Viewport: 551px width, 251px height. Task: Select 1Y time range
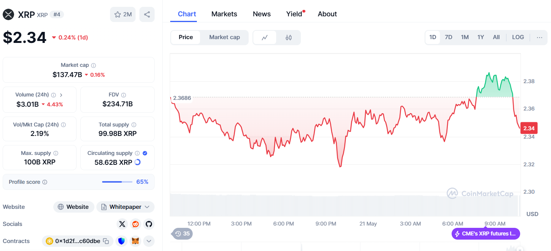[481, 37]
